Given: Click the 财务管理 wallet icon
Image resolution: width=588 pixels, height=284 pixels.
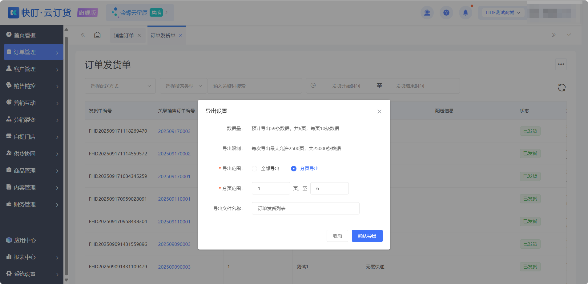Looking at the screenshot, I should point(9,204).
